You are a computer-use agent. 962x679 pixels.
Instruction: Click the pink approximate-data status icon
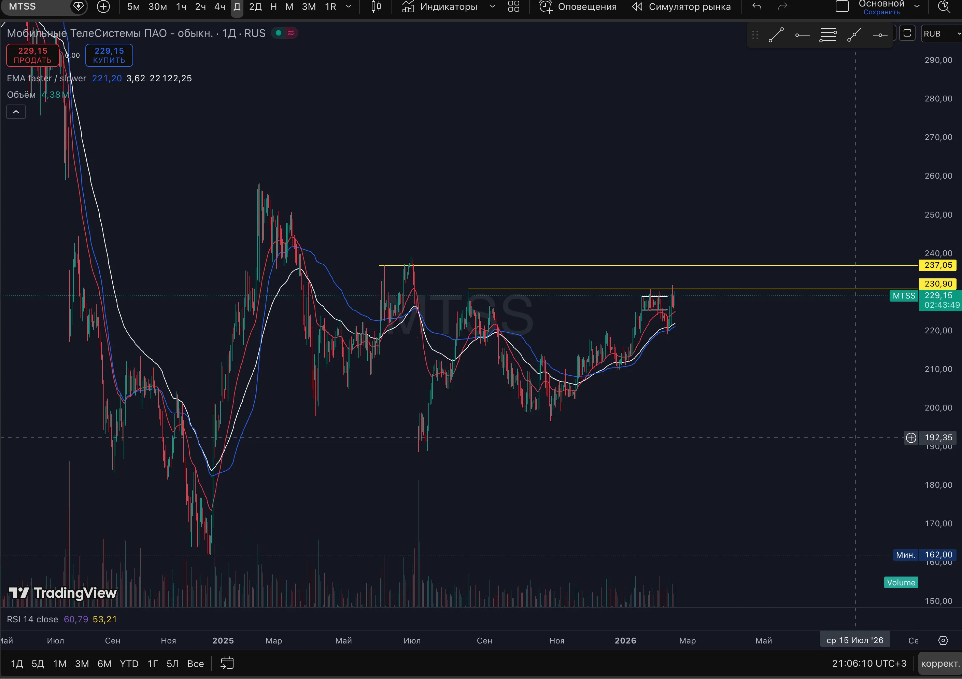pos(291,33)
